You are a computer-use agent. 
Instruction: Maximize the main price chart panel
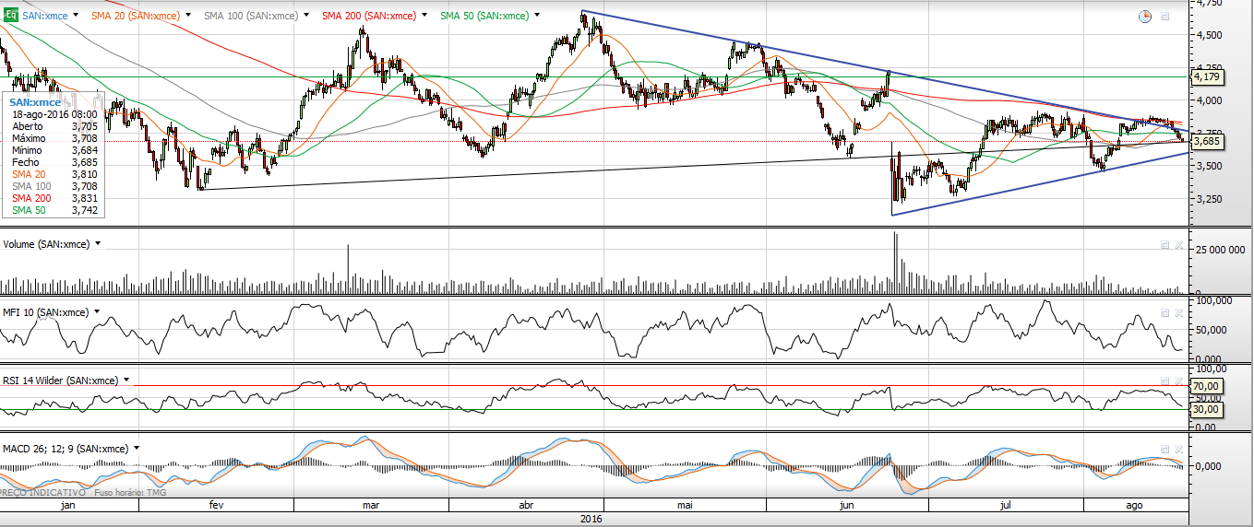1164,17
